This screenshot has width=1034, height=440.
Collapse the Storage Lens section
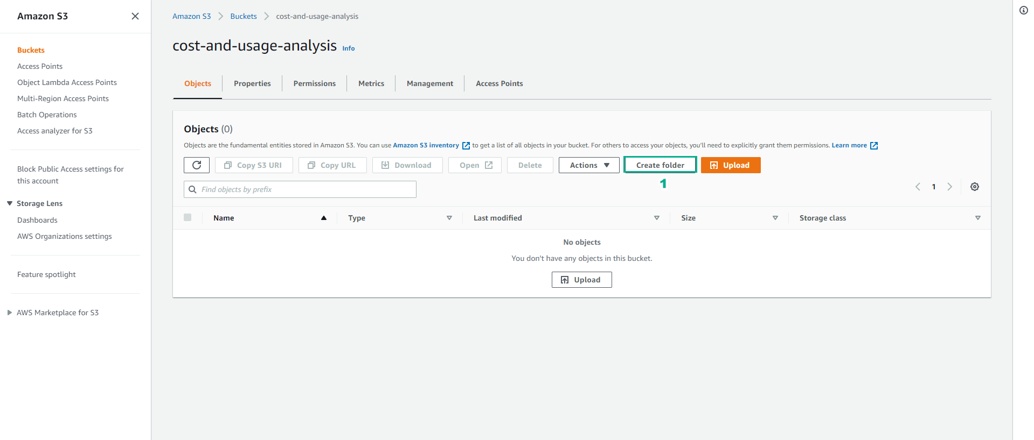[x=10, y=203]
